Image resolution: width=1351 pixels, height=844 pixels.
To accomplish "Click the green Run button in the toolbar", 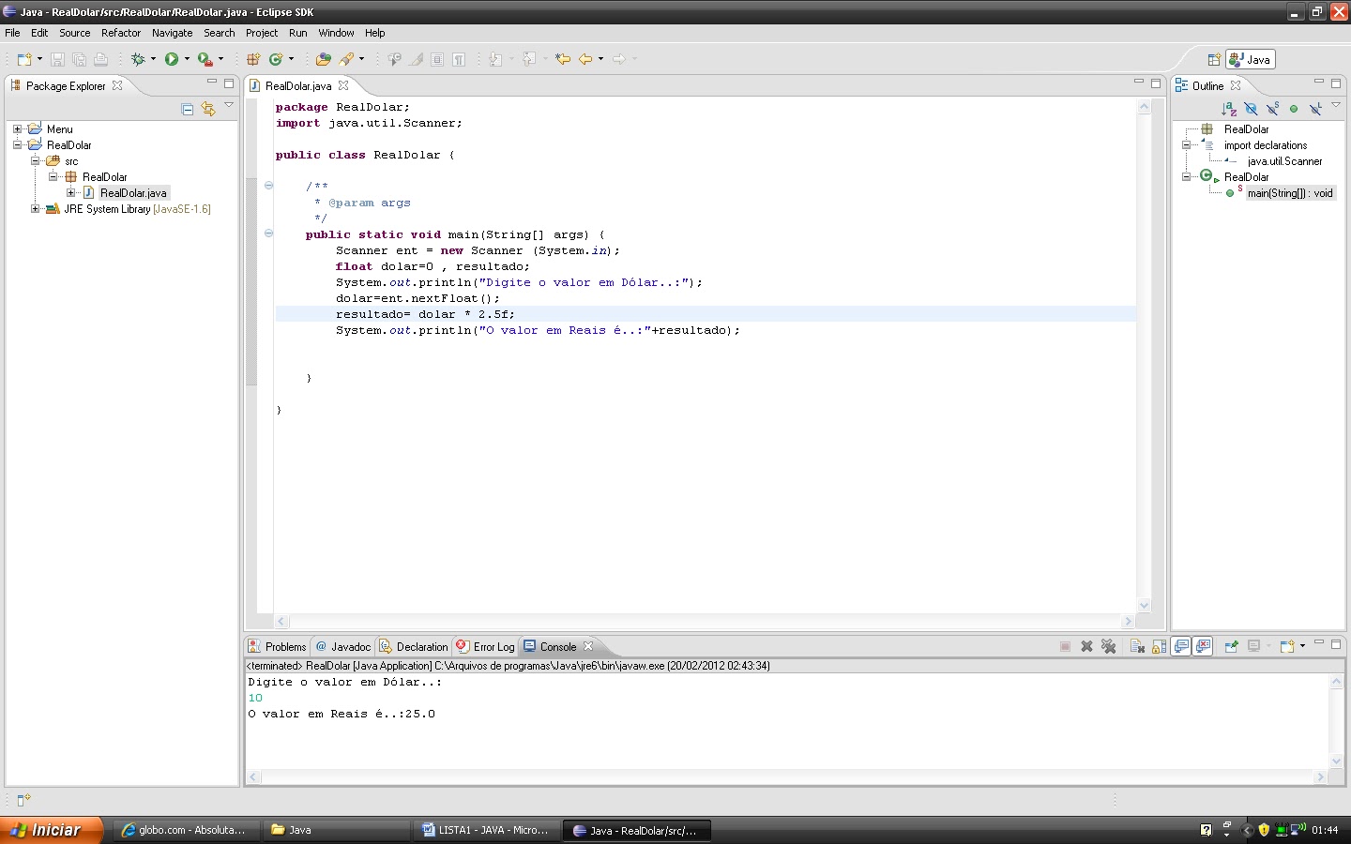I will [172, 59].
